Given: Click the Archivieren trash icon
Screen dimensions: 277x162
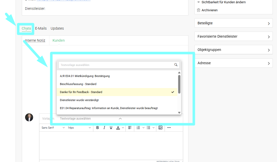Looking at the screenshot, I should click(199, 10).
